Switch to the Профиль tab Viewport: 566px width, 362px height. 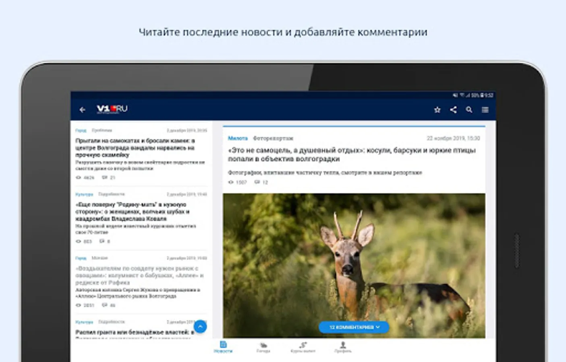(x=343, y=347)
